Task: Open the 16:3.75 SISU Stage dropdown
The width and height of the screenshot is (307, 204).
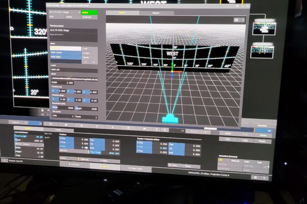Action: click(x=64, y=13)
